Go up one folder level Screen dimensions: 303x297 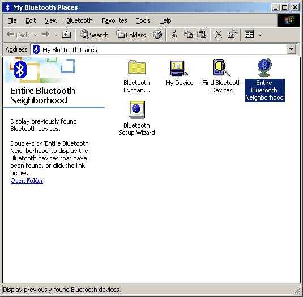pyautogui.click(x=66, y=35)
